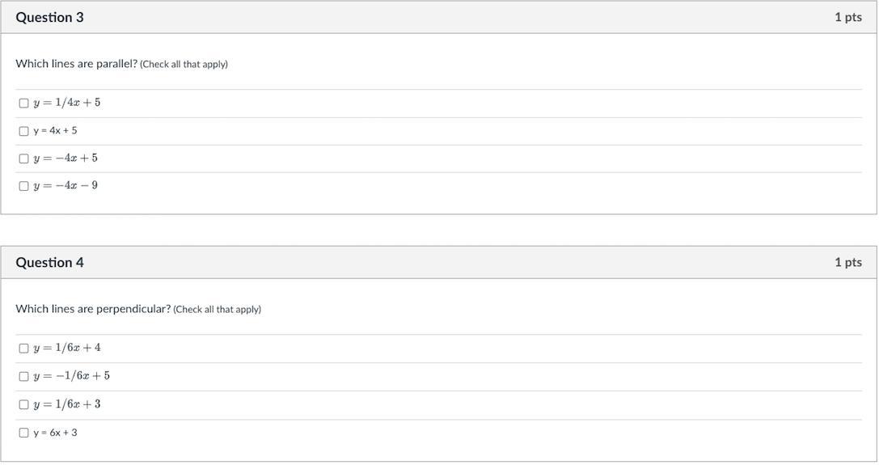Click the "Which lines are parallel?" prompt
Image resolution: width=879 pixels, height=465 pixels.
(x=76, y=64)
